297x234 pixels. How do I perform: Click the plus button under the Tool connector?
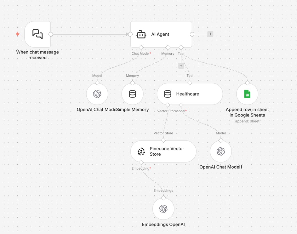pyautogui.click(x=181, y=66)
